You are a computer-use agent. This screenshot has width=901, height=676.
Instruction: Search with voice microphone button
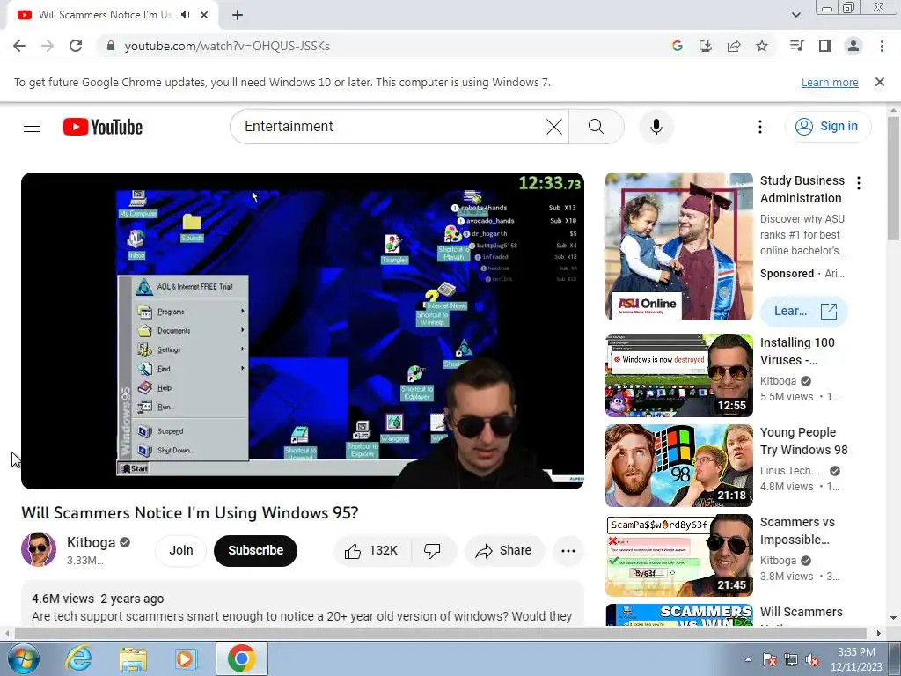pos(656,127)
